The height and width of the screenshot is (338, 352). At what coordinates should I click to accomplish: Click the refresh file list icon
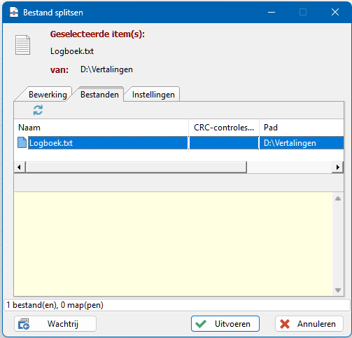pos(38,110)
